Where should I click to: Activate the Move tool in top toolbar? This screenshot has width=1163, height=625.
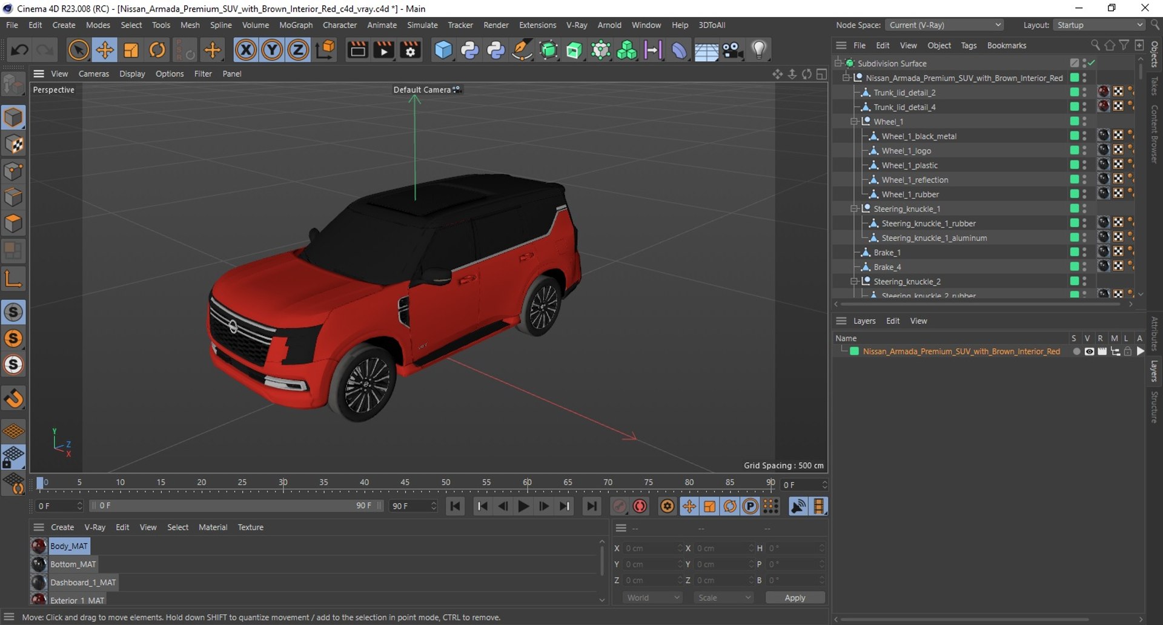104,50
